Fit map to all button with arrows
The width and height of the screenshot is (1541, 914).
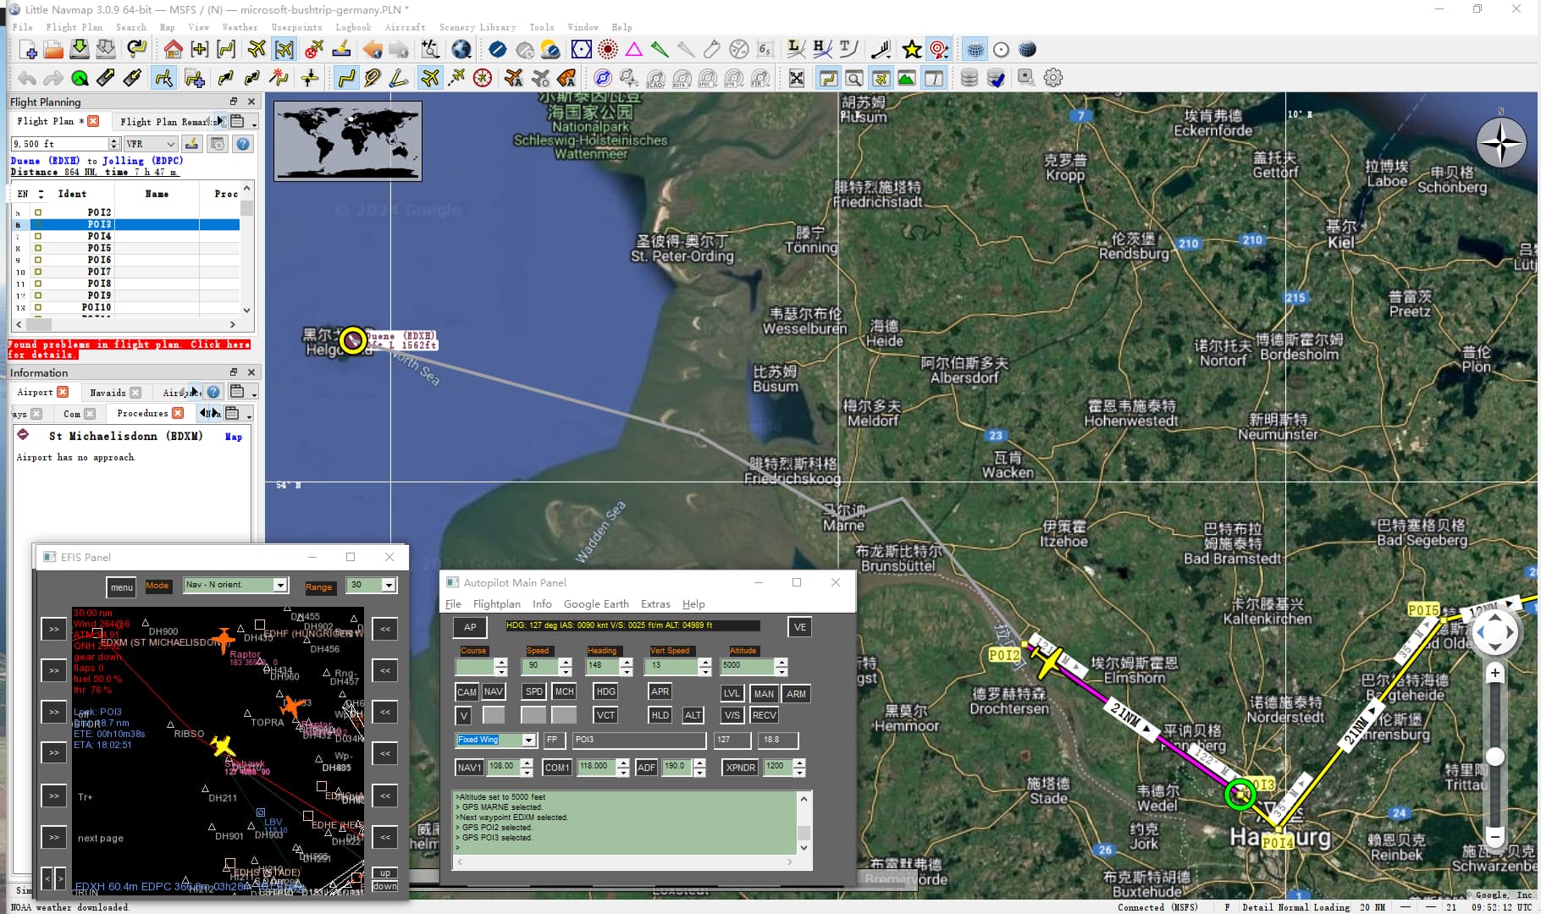[797, 79]
